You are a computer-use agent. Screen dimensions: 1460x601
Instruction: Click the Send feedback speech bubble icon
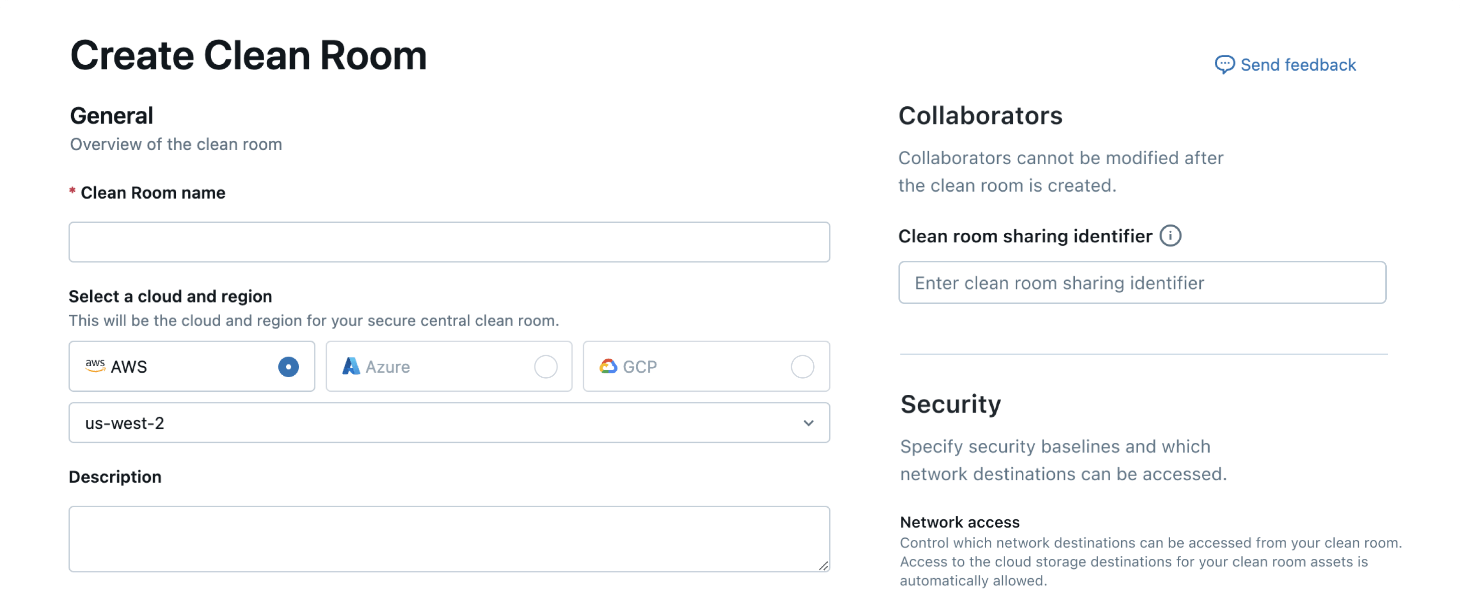[1224, 65]
